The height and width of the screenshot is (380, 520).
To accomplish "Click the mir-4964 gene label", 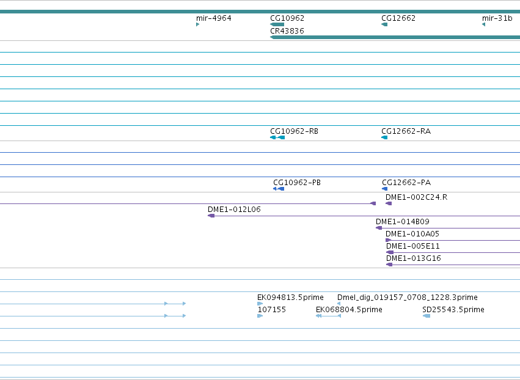I will (x=214, y=18).
